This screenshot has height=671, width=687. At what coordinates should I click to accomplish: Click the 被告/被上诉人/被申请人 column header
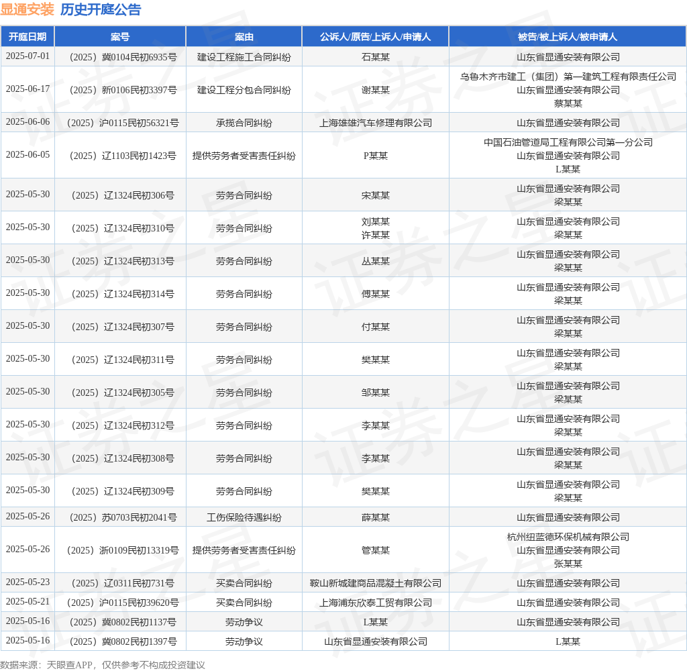coord(568,37)
